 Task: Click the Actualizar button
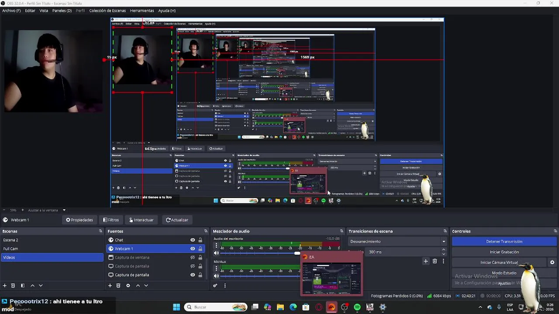click(177, 220)
